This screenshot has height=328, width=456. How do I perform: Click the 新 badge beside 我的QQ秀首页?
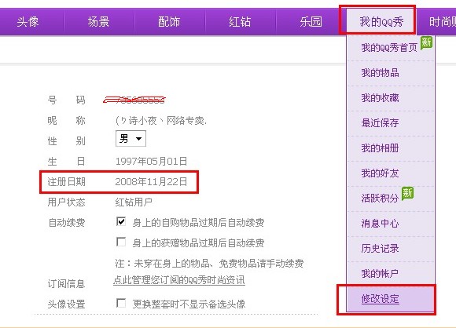[426, 42]
